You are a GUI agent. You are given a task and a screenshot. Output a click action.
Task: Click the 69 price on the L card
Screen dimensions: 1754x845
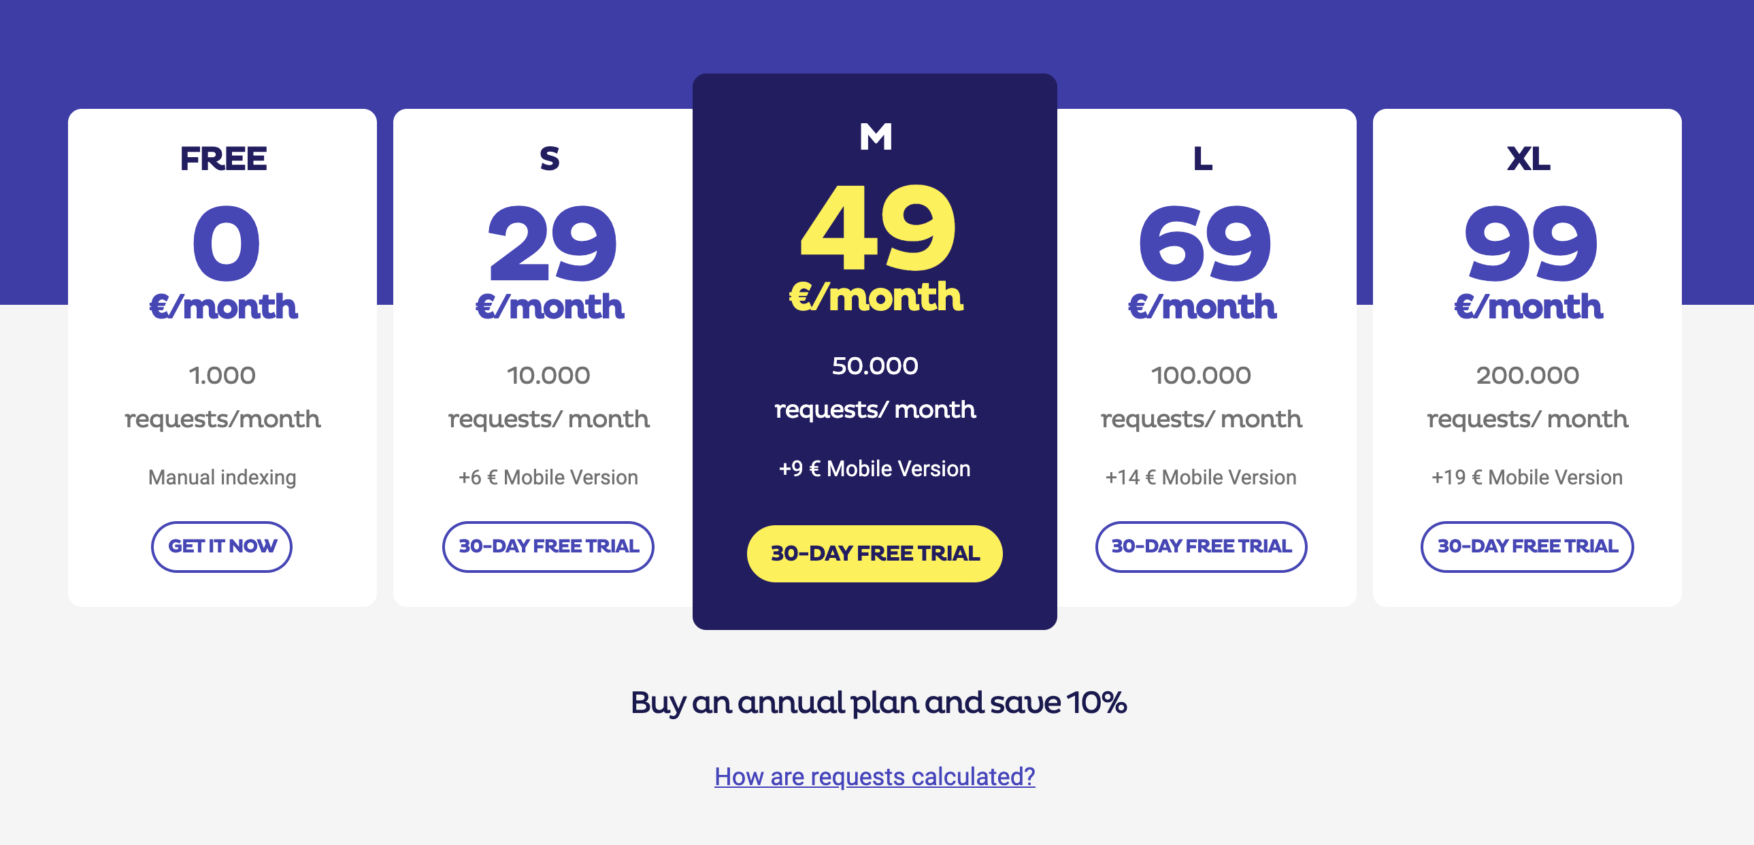(1204, 244)
